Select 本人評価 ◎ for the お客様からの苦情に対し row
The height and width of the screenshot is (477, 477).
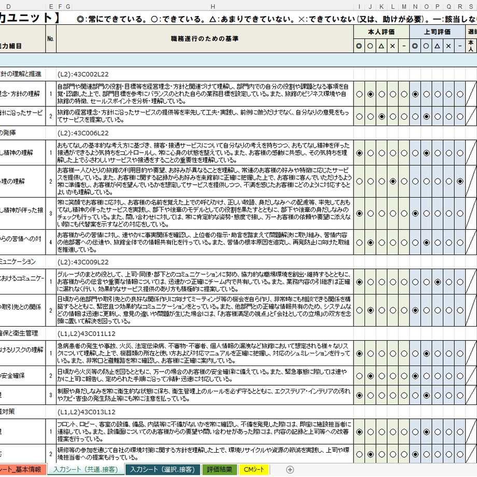359,243
